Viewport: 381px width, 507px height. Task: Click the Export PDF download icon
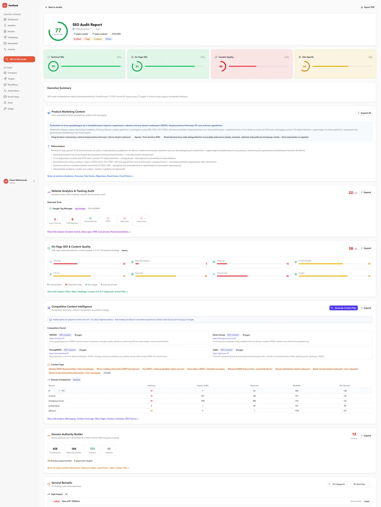point(362,7)
